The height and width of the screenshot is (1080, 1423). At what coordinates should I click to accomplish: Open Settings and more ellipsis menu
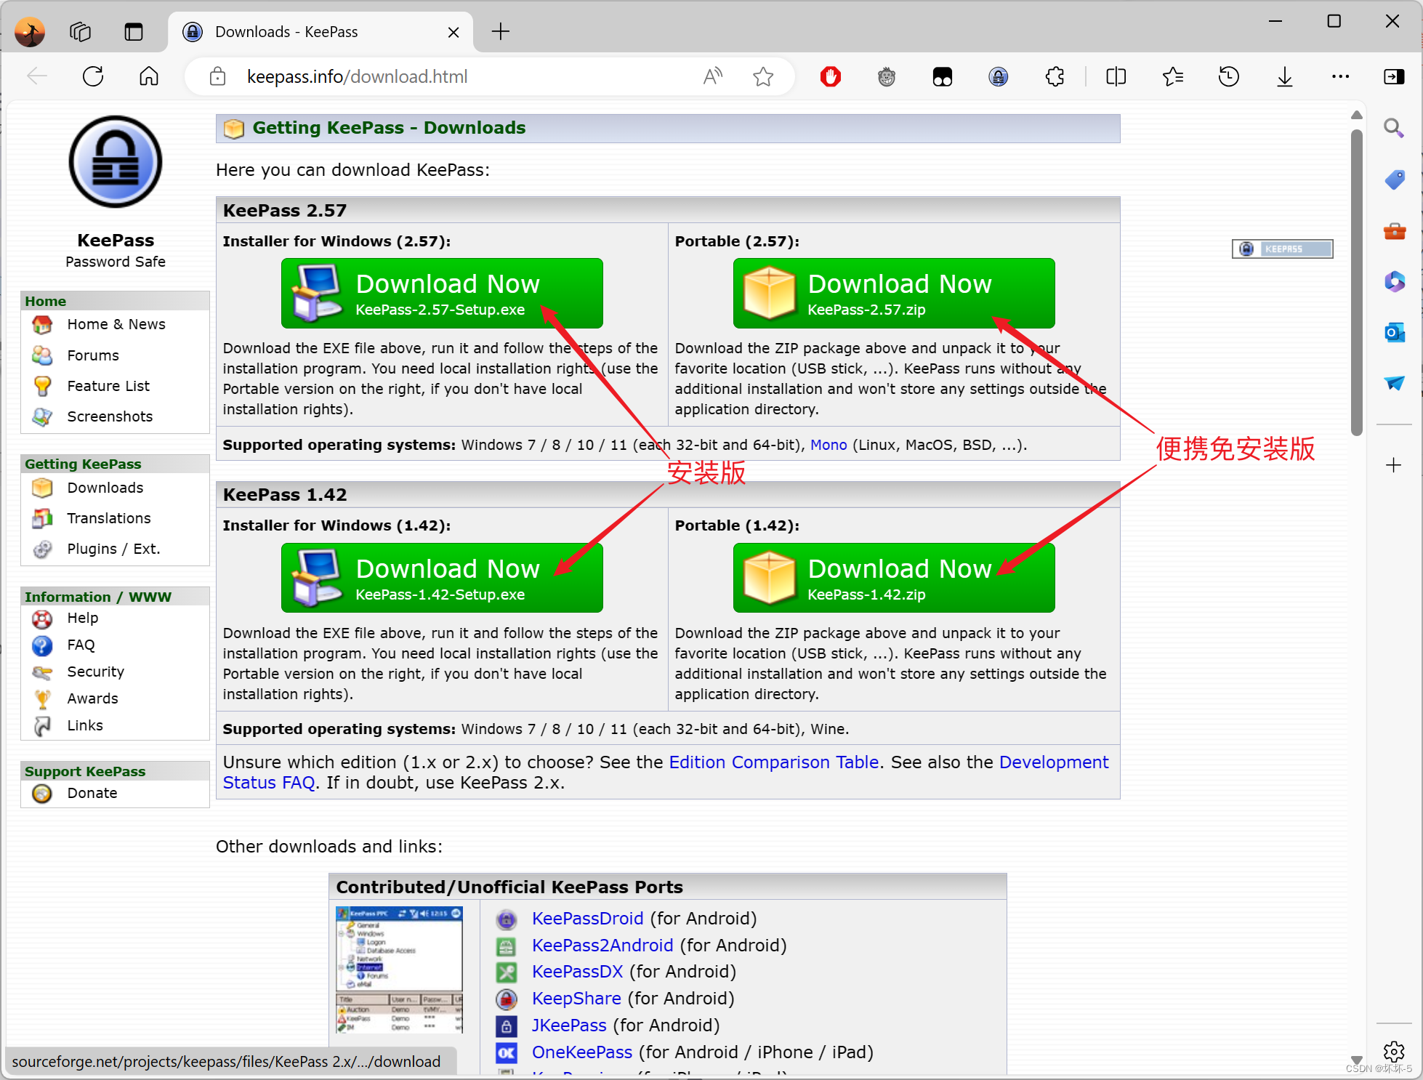(x=1341, y=76)
